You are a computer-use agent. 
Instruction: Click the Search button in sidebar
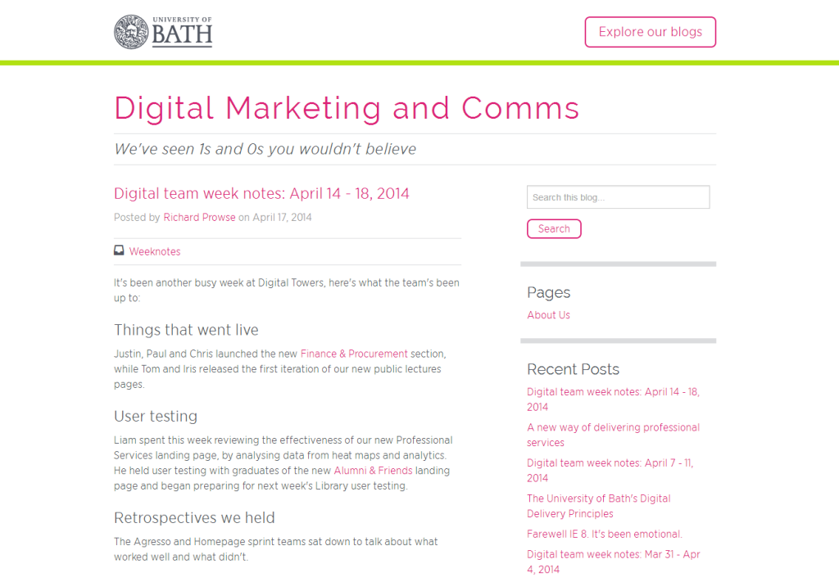coord(554,228)
